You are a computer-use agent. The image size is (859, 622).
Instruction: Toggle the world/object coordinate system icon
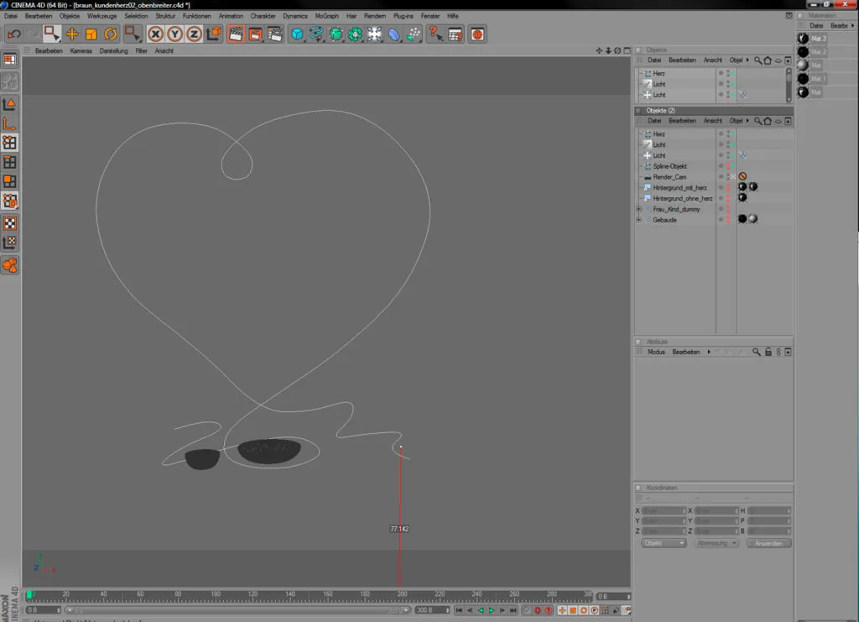[214, 34]
